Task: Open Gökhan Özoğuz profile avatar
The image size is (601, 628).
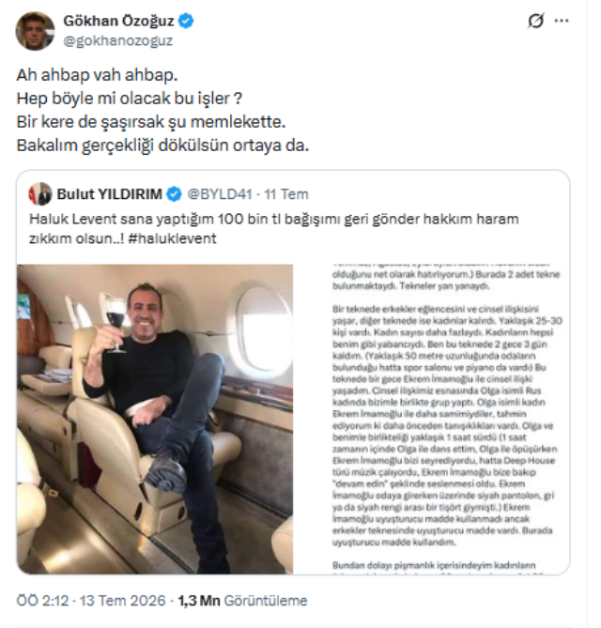Action: pos(35,31)
